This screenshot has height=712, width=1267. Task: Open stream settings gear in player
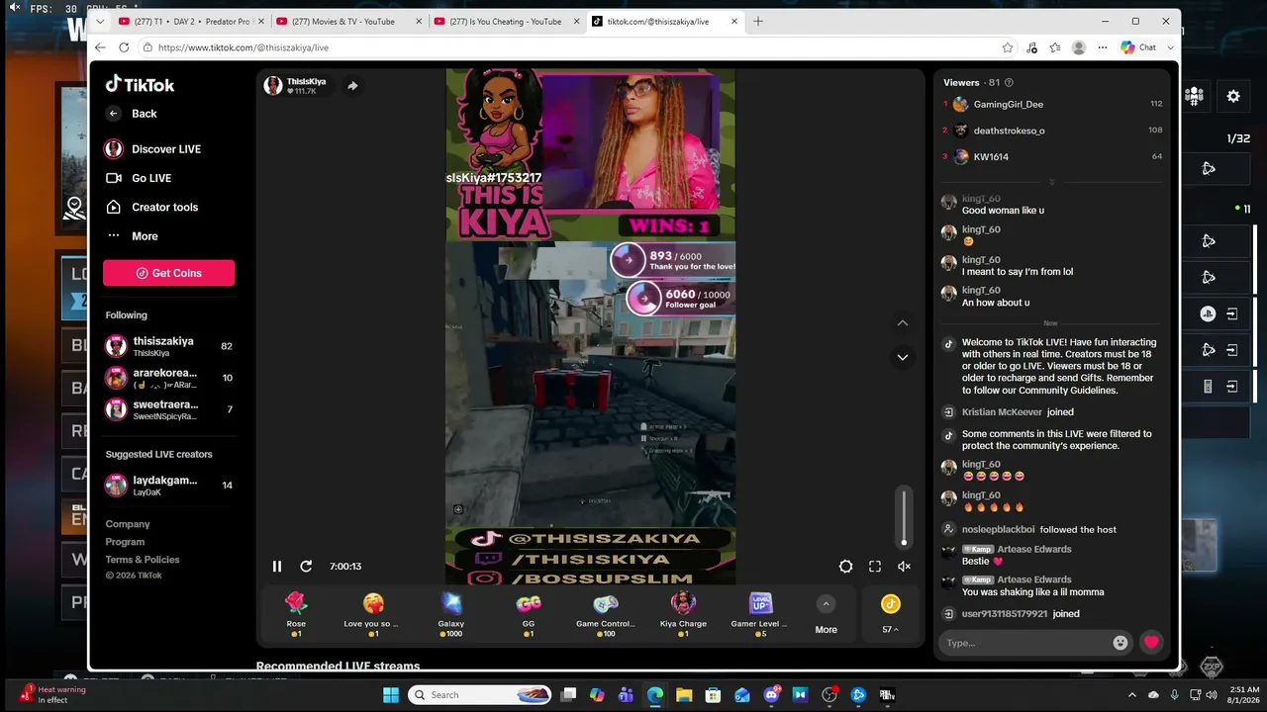coord(845,567)
